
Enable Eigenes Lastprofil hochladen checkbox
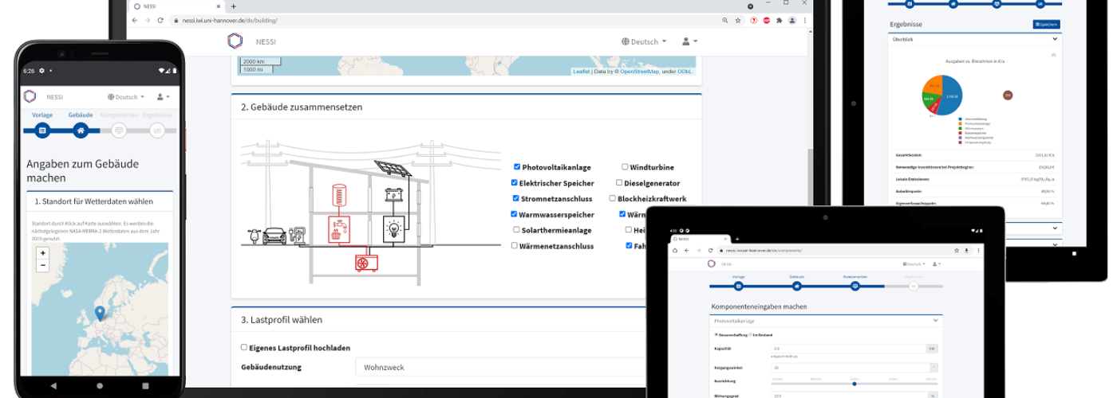pos(244,347)
